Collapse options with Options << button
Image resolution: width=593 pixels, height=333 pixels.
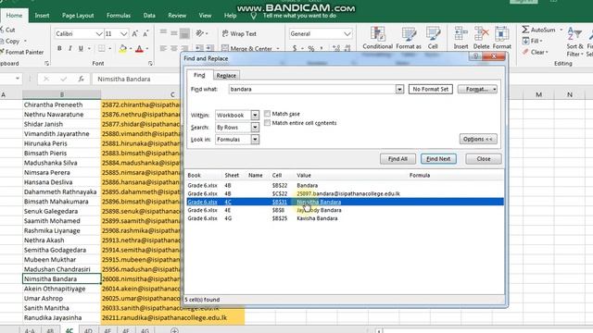pos(478,139)
